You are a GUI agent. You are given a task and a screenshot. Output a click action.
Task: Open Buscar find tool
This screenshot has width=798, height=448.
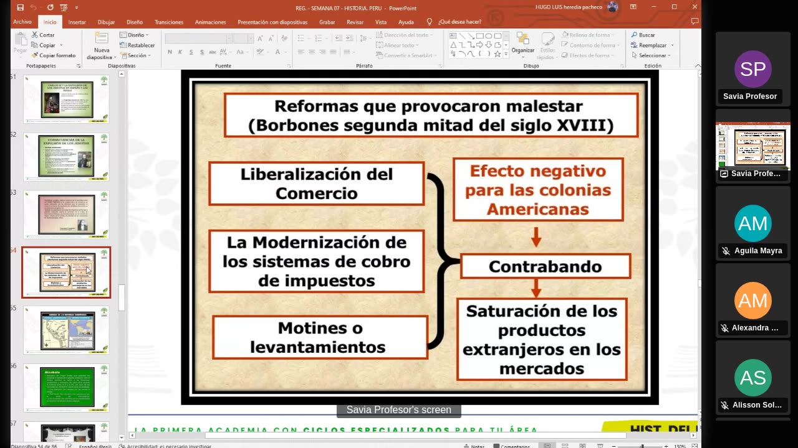[643, 35]
